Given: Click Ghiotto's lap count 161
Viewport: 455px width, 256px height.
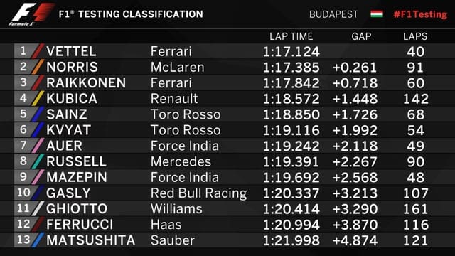Looking at the screenshot, I should tap(415, 209).
